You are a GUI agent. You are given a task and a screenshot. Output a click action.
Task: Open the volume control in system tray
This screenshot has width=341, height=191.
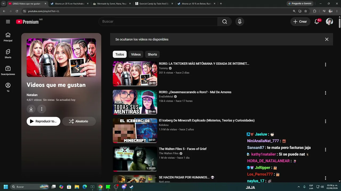[x=322, y=187]
